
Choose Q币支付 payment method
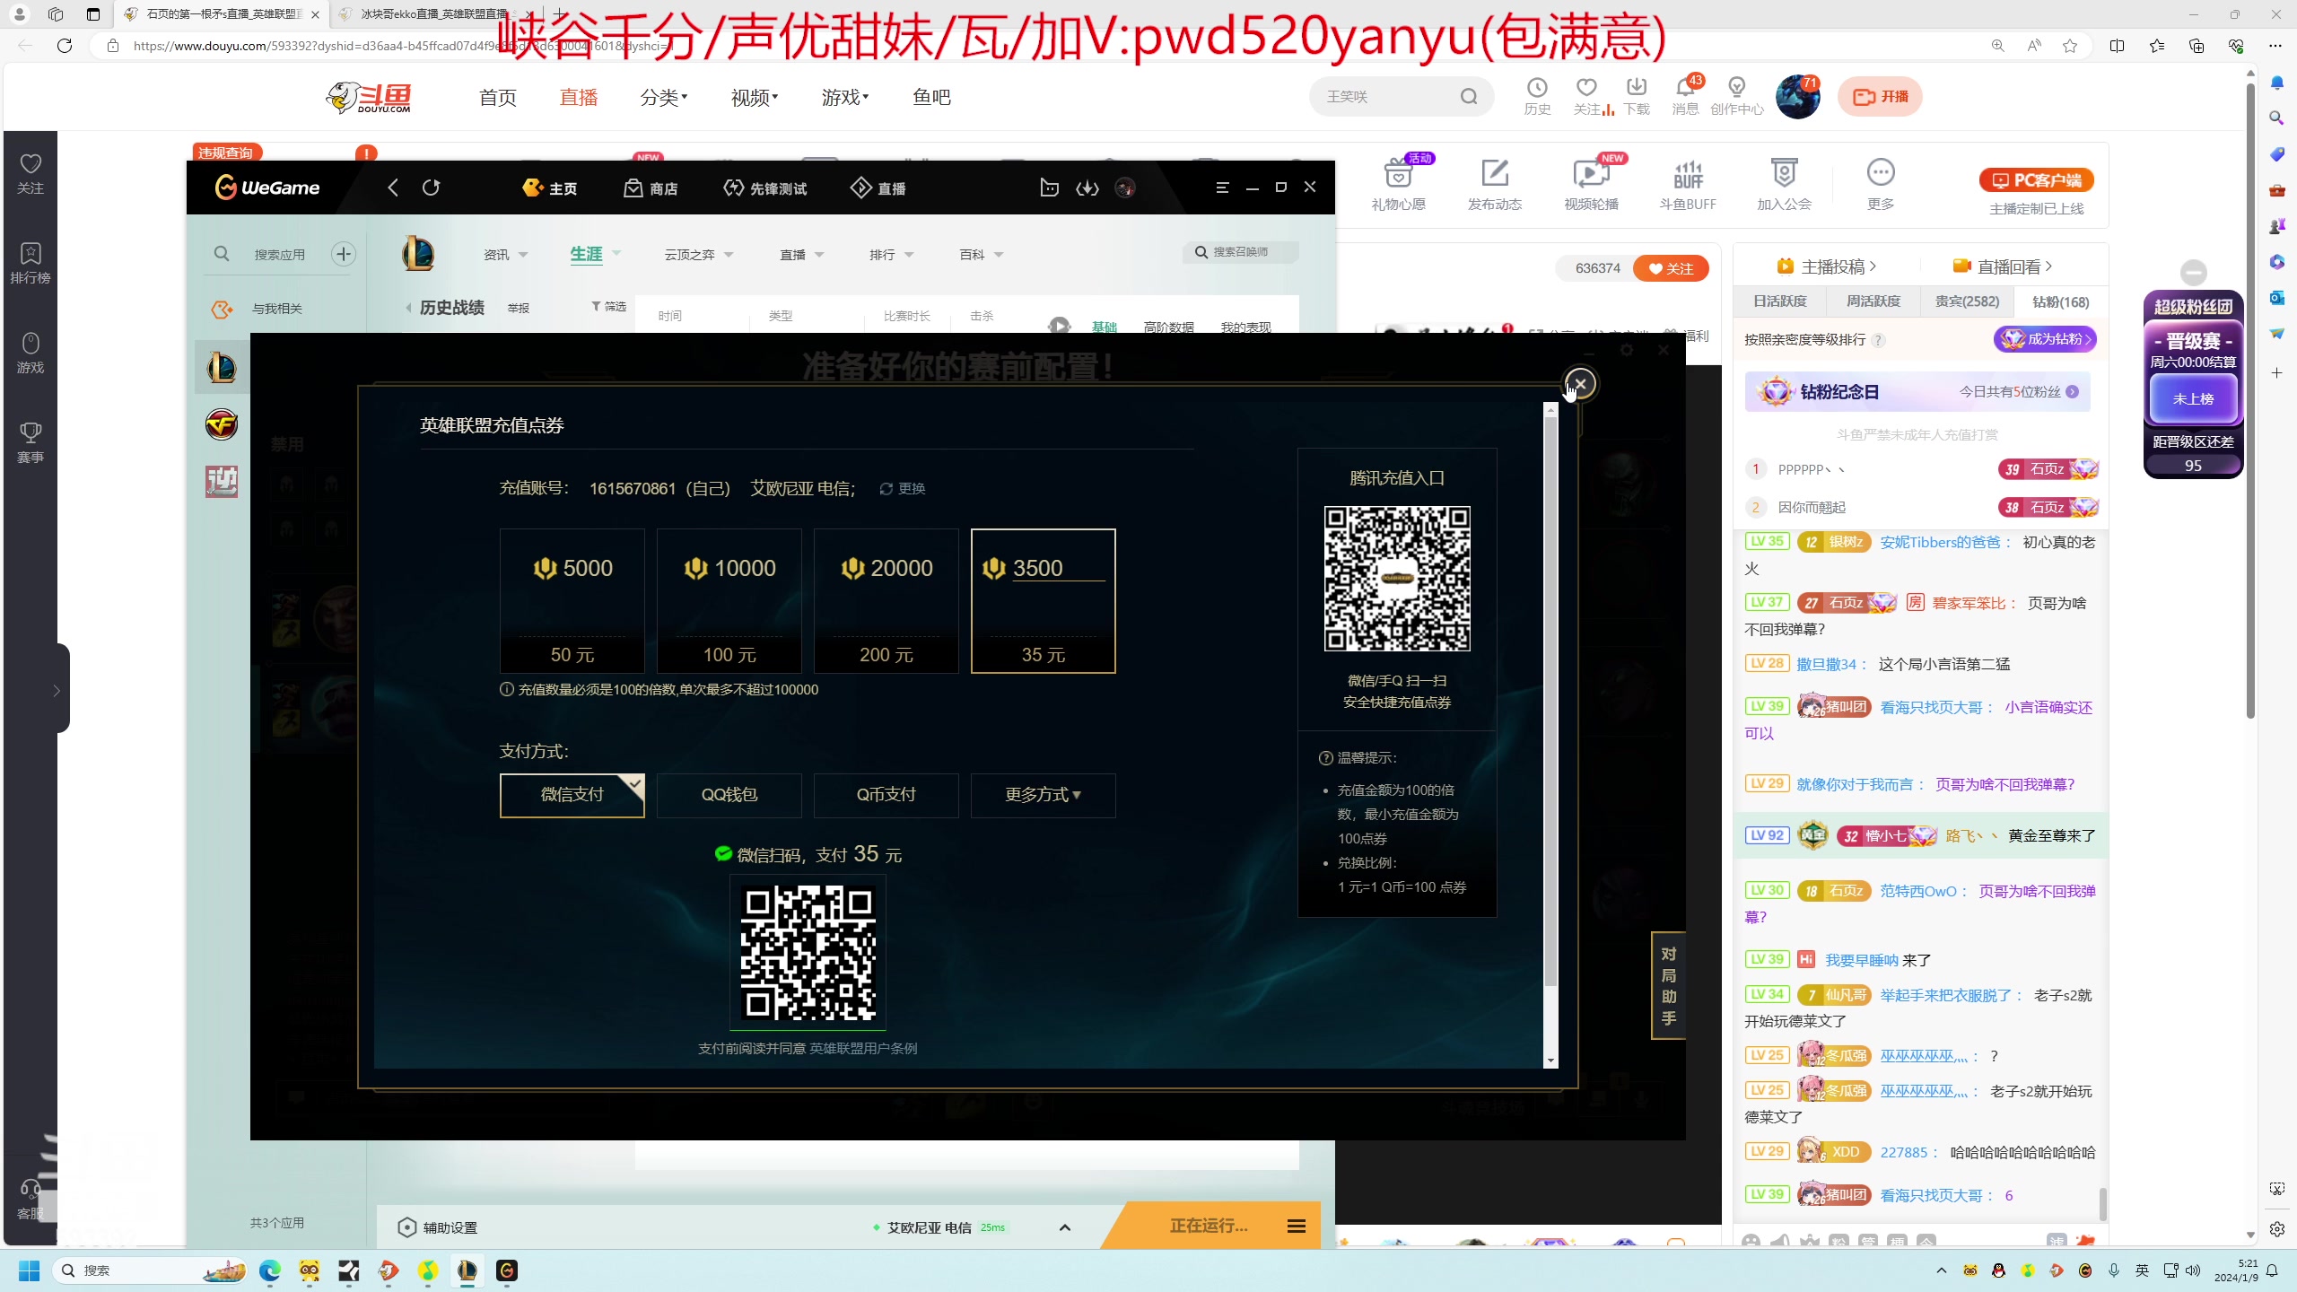(886, 795)
